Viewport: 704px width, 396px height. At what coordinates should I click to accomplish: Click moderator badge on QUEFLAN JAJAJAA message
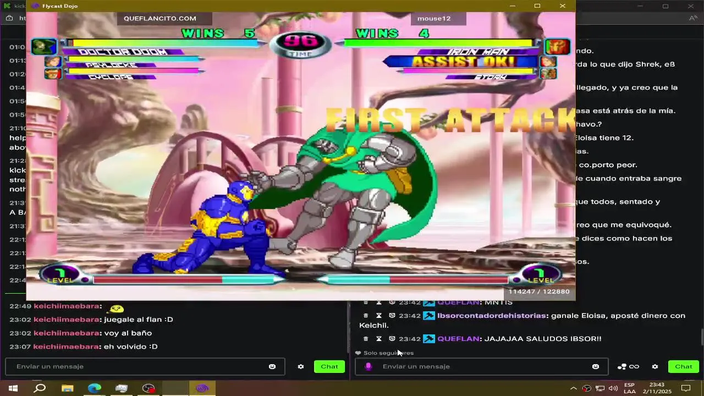429,339
